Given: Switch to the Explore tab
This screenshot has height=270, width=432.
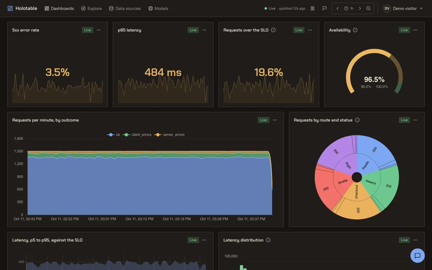Looking at the screenshot, I should [x=91, y=8].
